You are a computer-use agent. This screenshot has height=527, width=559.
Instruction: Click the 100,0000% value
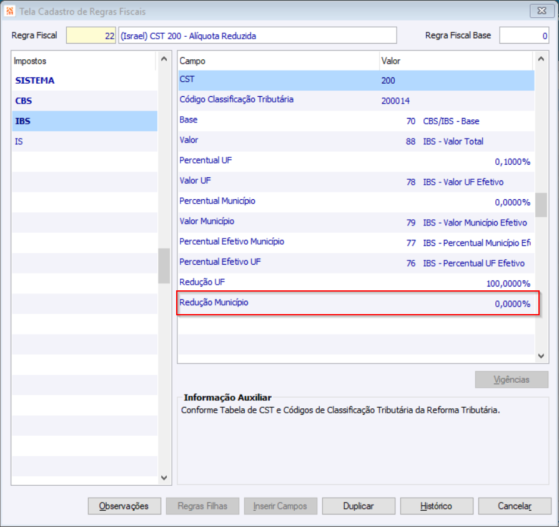pos(508,283)
